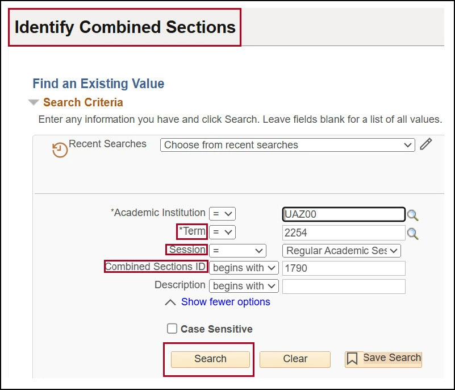Image resolution: width=455 pixels, height=390 pixels.
Task: Collapse options using the up chevron icon
Action: 170,302
